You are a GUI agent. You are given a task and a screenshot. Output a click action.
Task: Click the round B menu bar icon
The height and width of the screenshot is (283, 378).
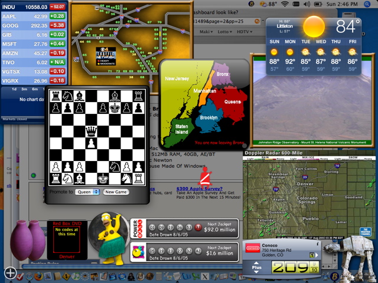coord(252,4)
